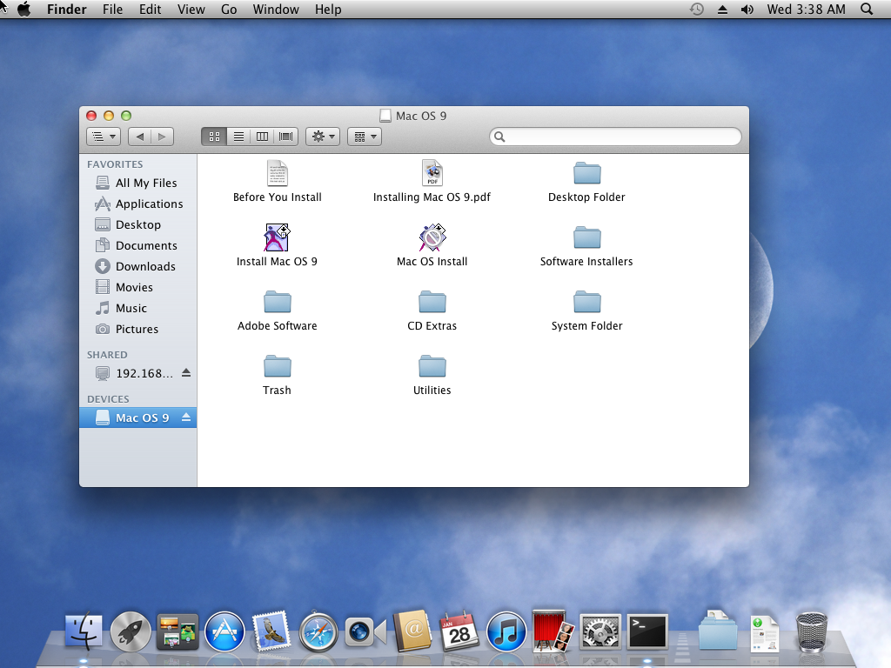Open the Finder menu
The width and height of the screenshot is (891, 668).
66,9
